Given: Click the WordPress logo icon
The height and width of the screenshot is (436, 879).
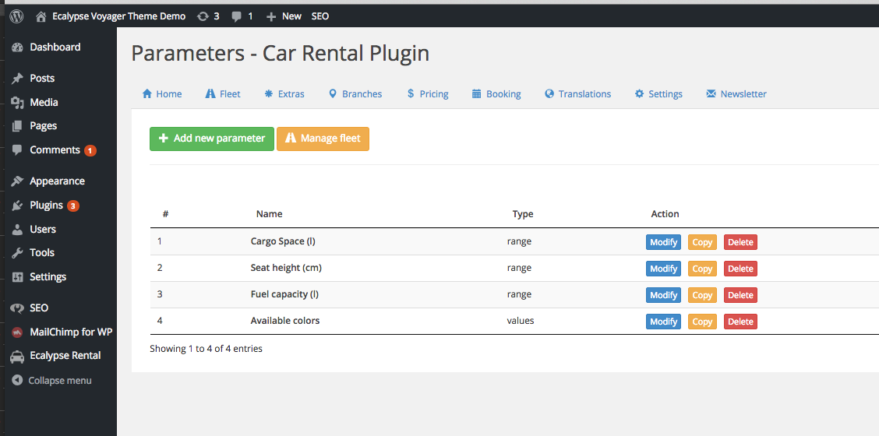Looking at the screenshot, I should [17, 16].
